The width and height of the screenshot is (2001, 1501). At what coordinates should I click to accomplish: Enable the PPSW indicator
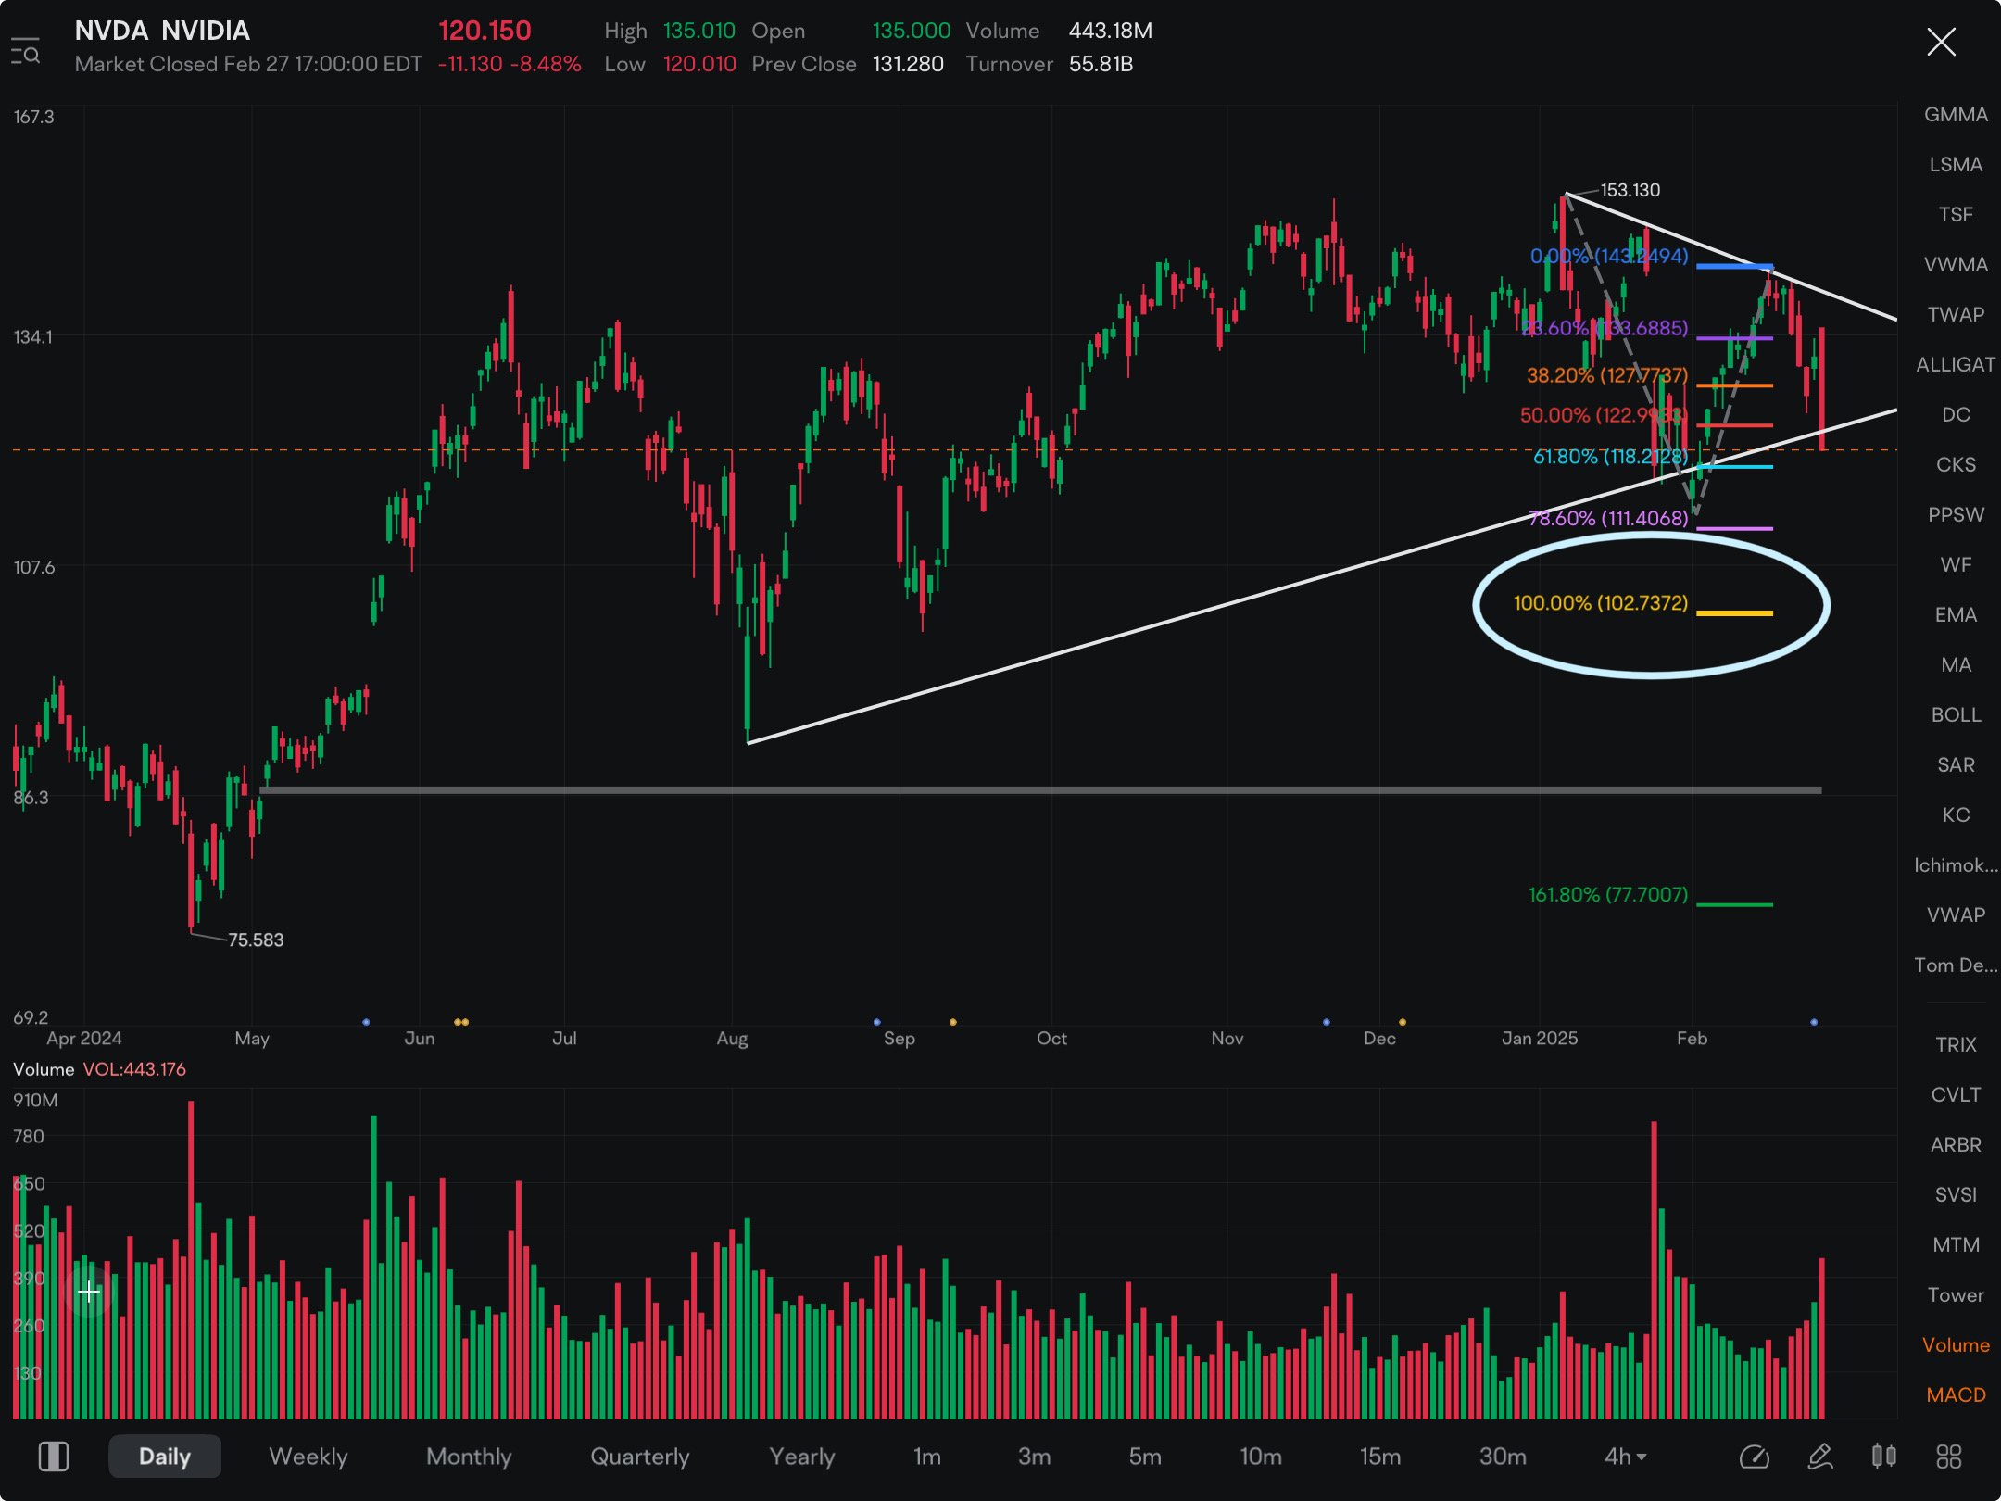coord(1956,515)
